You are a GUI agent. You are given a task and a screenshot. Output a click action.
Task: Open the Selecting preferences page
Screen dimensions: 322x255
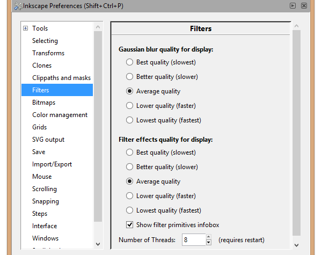click(x=45, y=41)
